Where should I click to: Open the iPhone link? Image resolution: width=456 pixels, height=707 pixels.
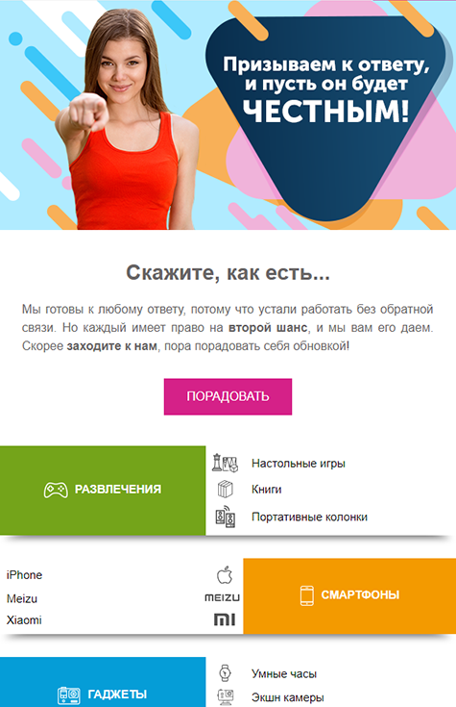[24, 575]
